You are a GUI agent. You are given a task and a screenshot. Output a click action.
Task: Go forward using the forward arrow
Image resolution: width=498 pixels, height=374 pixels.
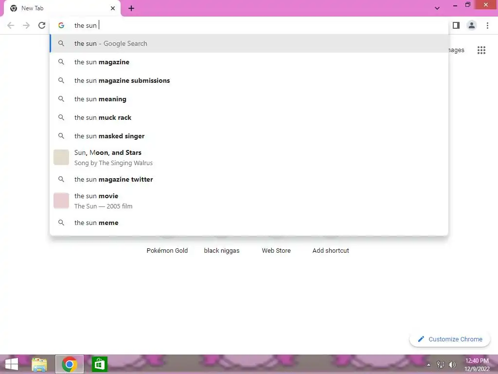point(26,25)
